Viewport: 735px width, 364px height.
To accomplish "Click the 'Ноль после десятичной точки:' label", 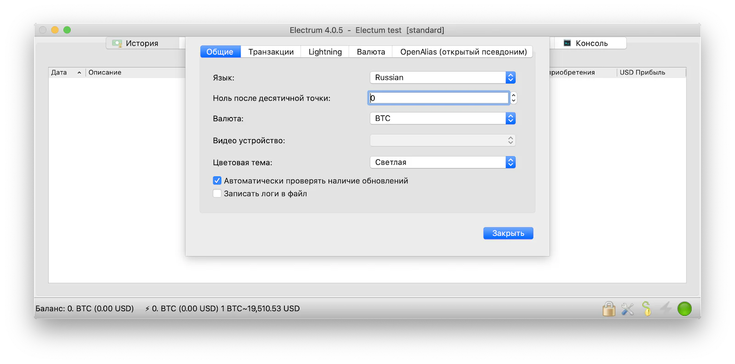I will tap(271, 98).
